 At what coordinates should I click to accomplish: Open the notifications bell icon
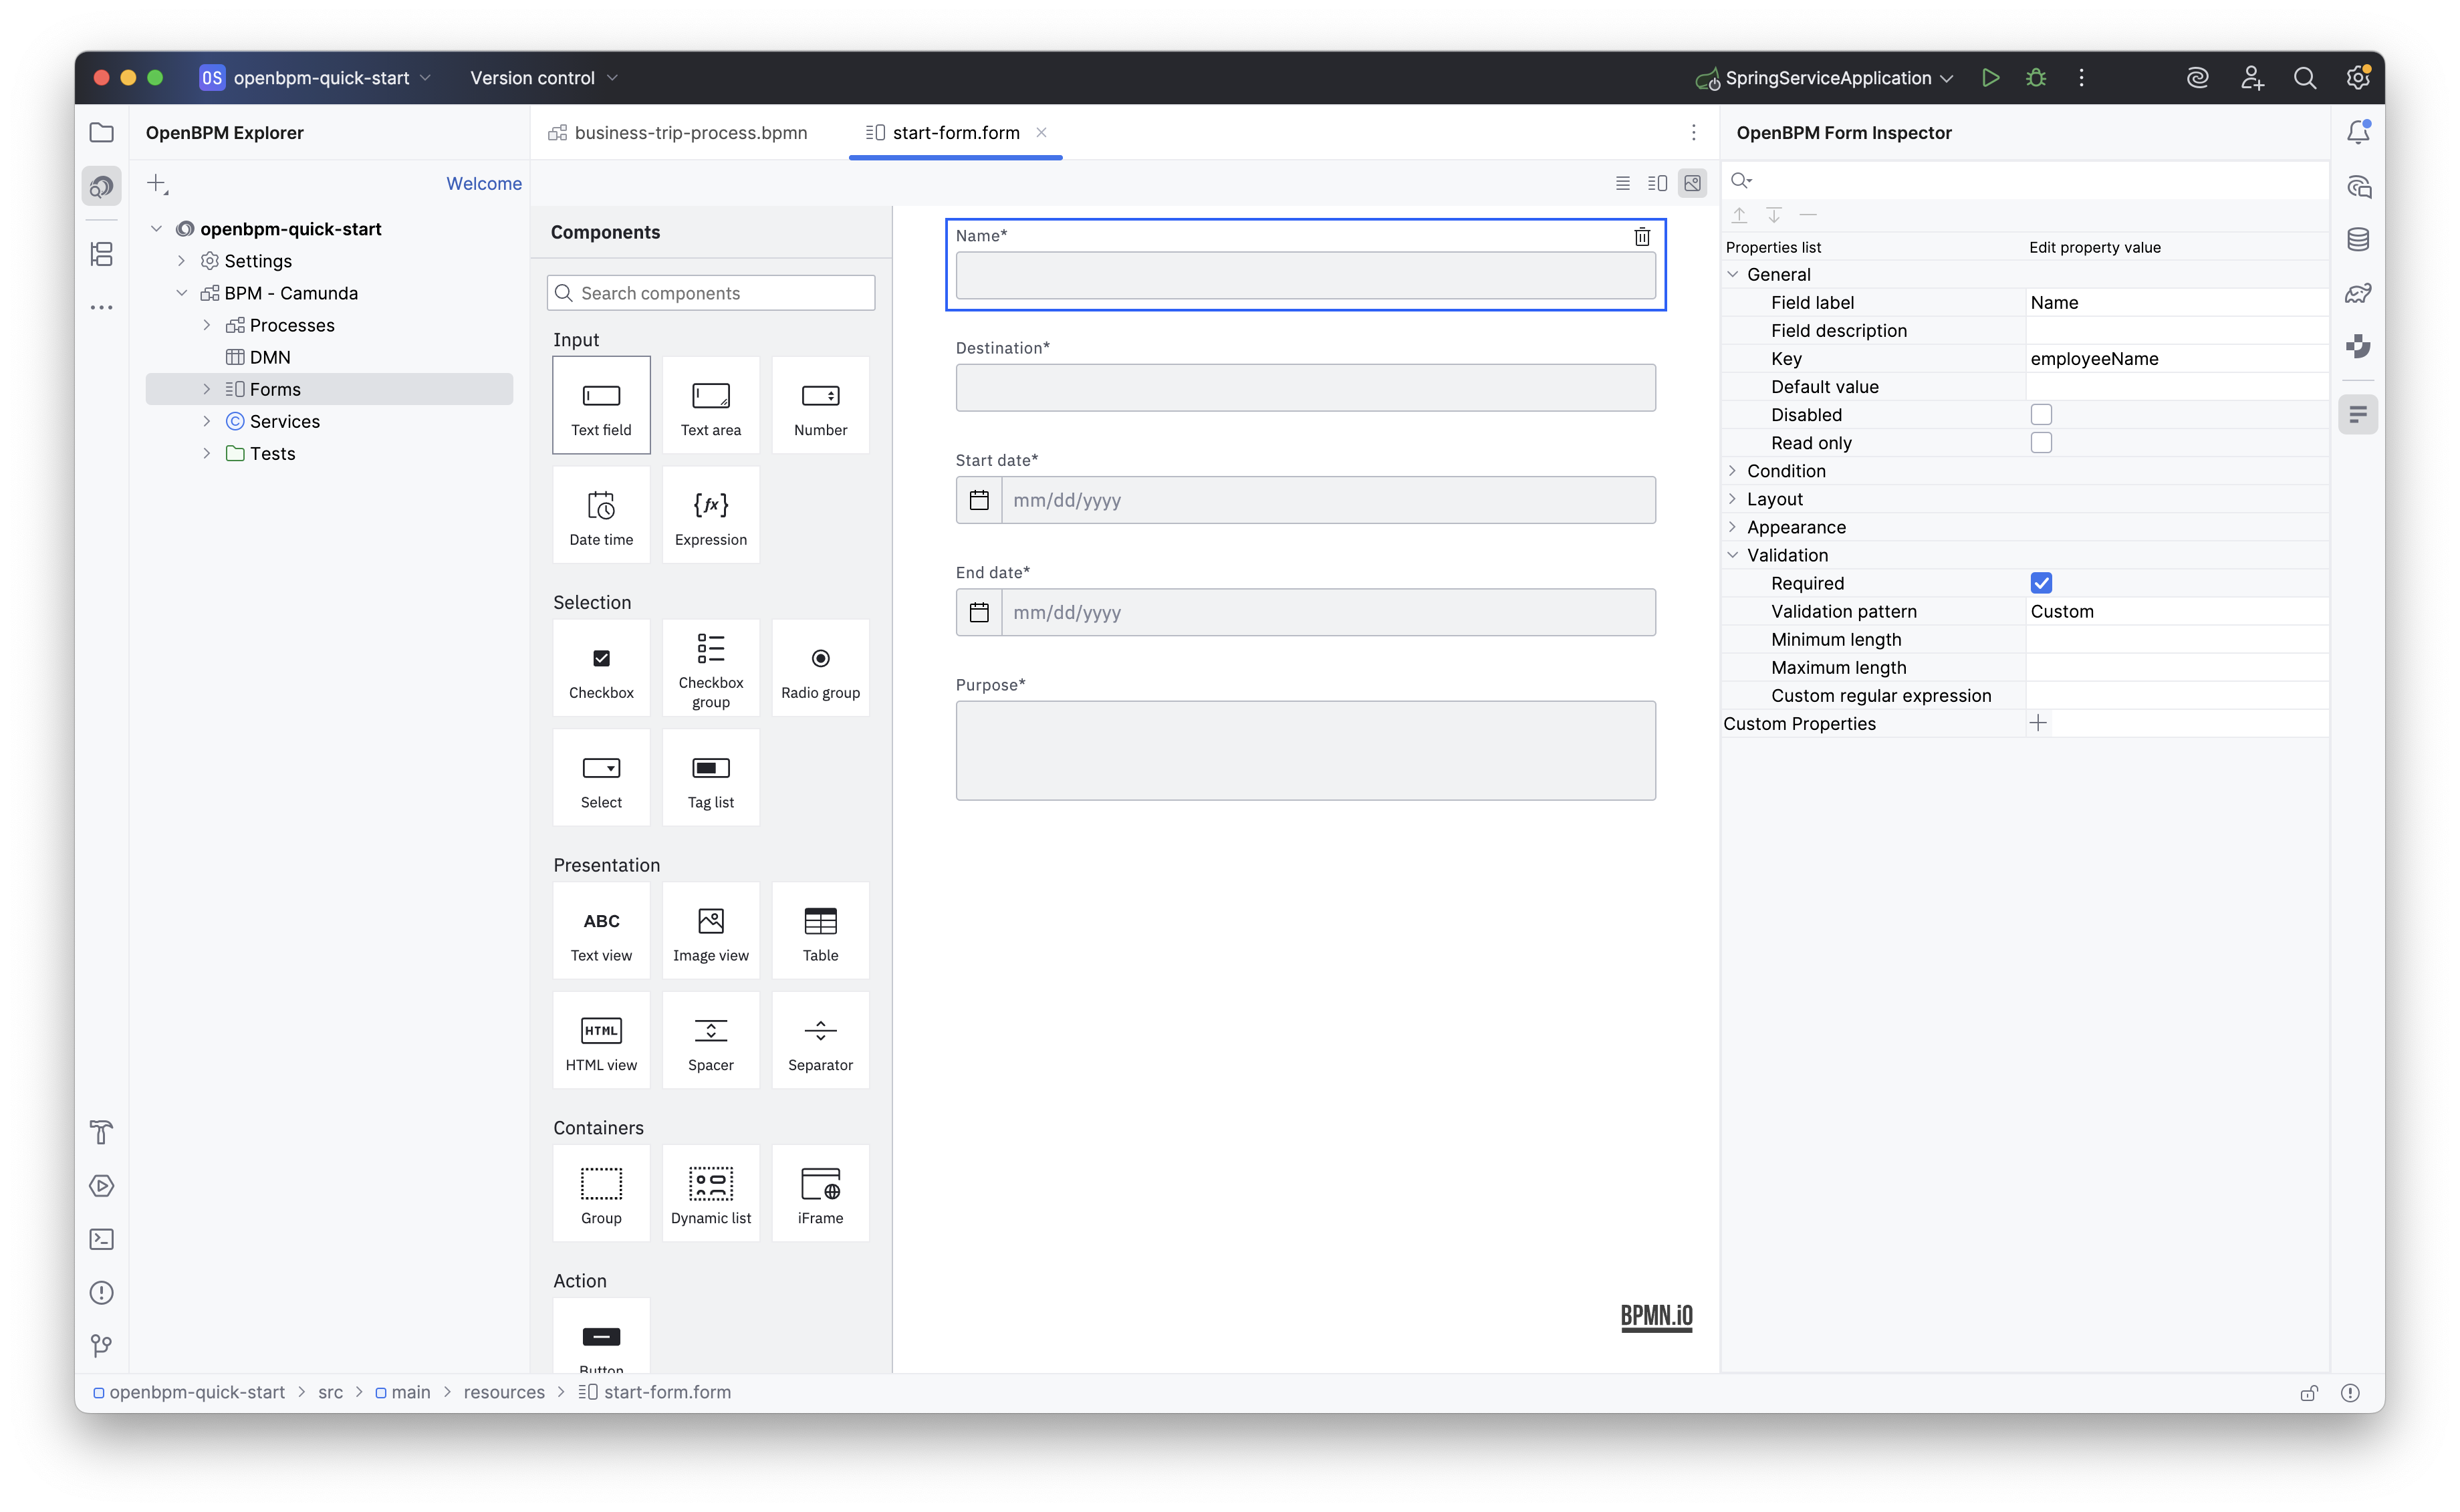click(x=2357, y=132)
